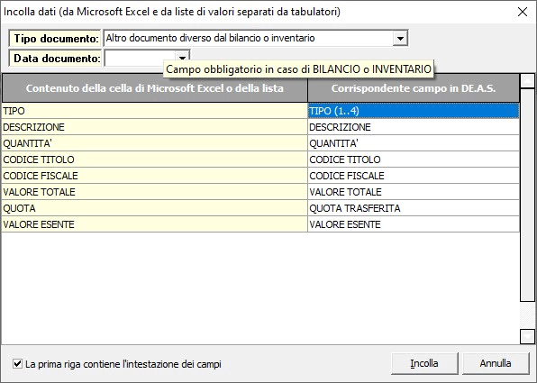Select the highlighted TIPO (1..4) cell

414,111
